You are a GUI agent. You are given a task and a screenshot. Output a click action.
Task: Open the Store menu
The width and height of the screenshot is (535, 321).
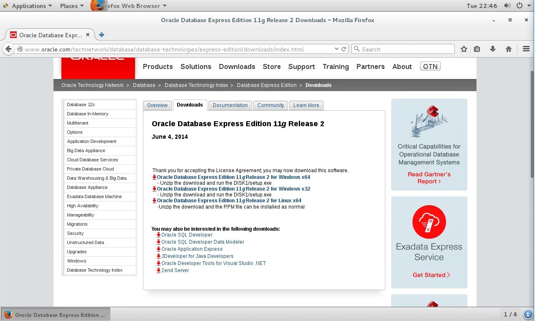(x=272, y=66)
